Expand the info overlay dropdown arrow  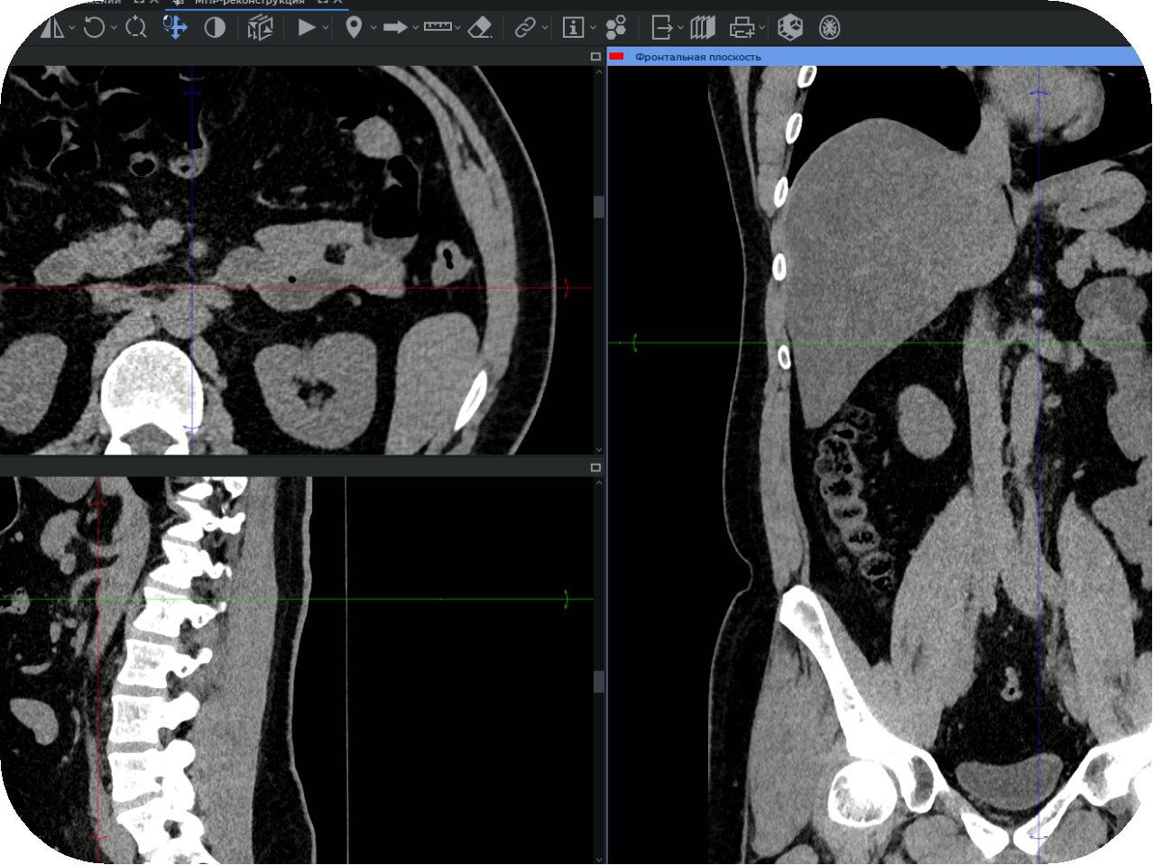pyautogui.click(x=593, y=28)
